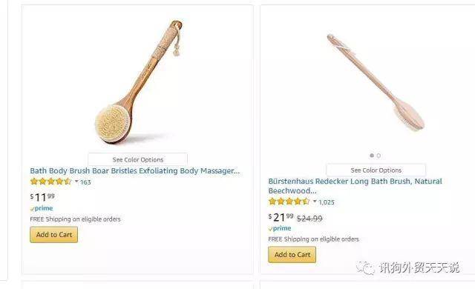Image resolution: width=475 pixels, height=289 pixels.
Task: Open Bath Body Brush Boar Bristles title link
Action: click(135, 170)
